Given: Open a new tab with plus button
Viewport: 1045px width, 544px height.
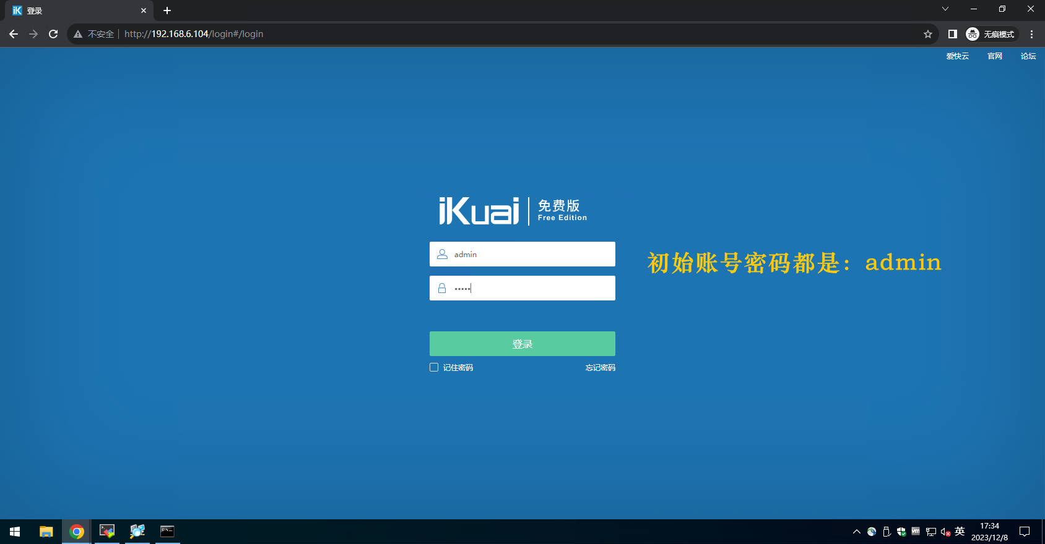Looking at the screenshot, I should click(x=167, y=11).
